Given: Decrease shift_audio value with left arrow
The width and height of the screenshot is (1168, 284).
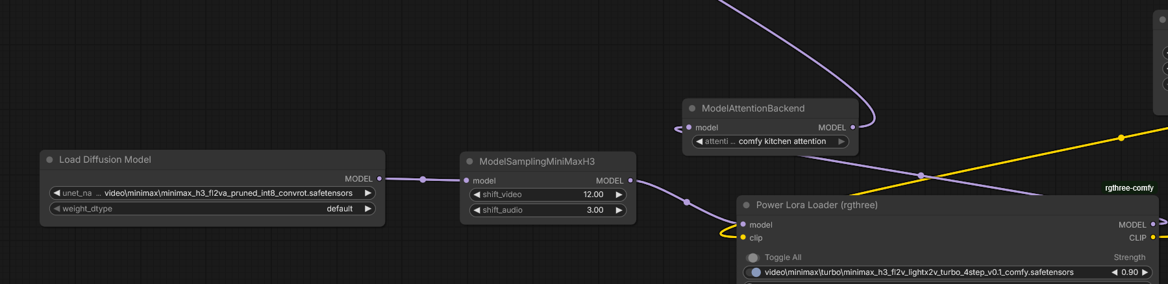Looking at the screenshot, I should 477,210.
